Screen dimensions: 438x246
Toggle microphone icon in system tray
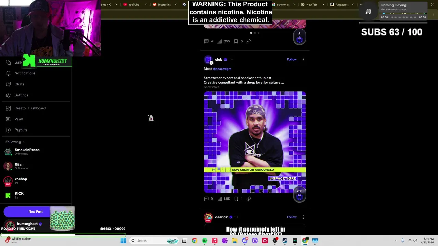pos(402,241)
